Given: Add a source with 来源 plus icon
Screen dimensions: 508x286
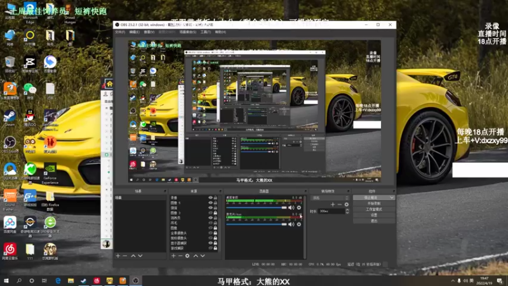Looking at the screenshot, I should (x=173, y=256).
